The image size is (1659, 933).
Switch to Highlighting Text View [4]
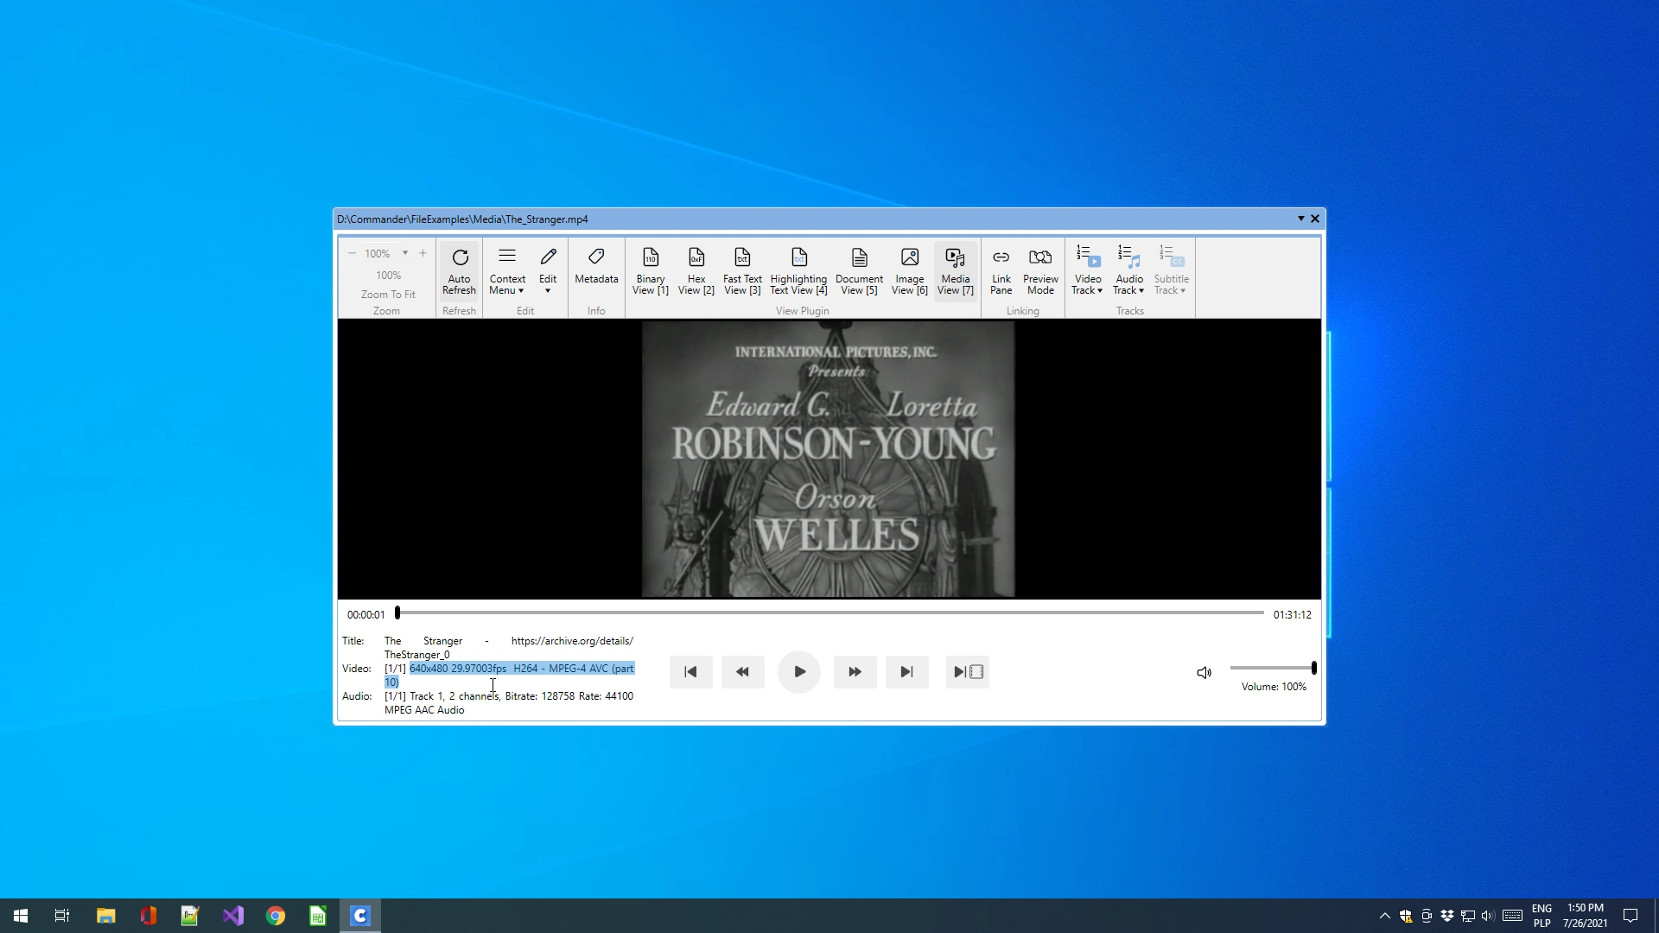click(798, 270)
